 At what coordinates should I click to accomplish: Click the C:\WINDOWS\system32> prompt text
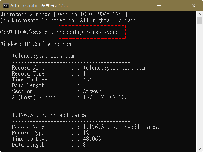pos(30,32)
